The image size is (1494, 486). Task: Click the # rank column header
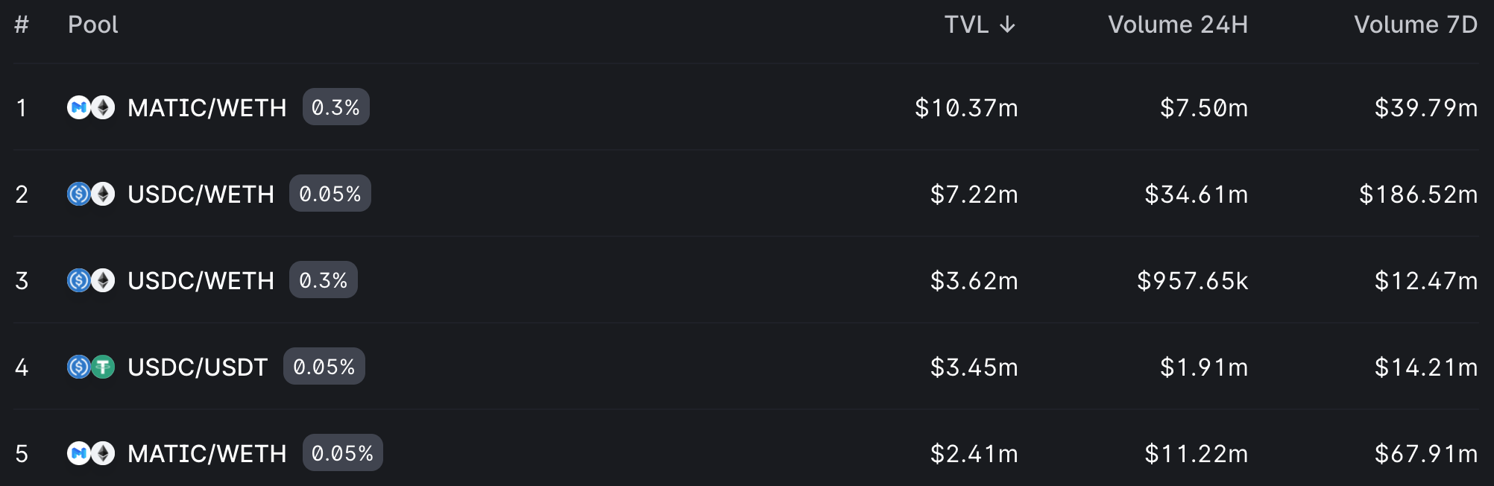(22, 25)
